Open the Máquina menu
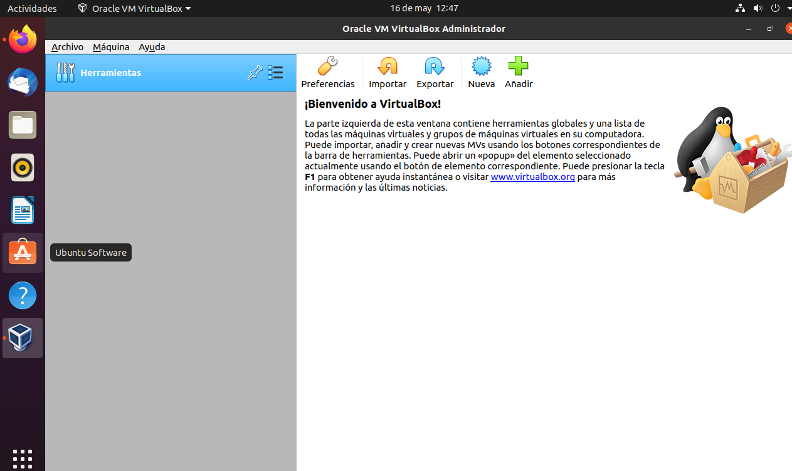 click(111, 47)
